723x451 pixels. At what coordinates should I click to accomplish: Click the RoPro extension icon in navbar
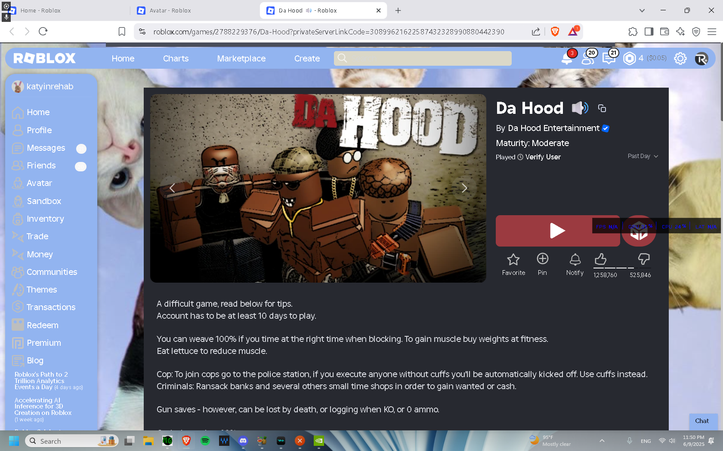[701, 58]
